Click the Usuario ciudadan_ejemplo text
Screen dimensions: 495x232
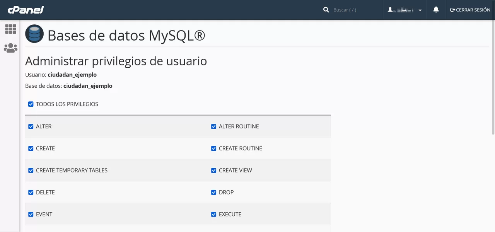point(61,75)
